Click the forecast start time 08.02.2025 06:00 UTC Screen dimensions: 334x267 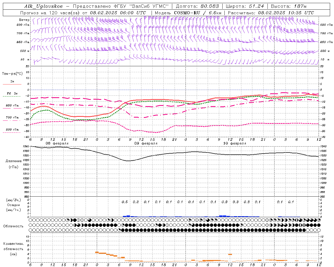[118, 13]
